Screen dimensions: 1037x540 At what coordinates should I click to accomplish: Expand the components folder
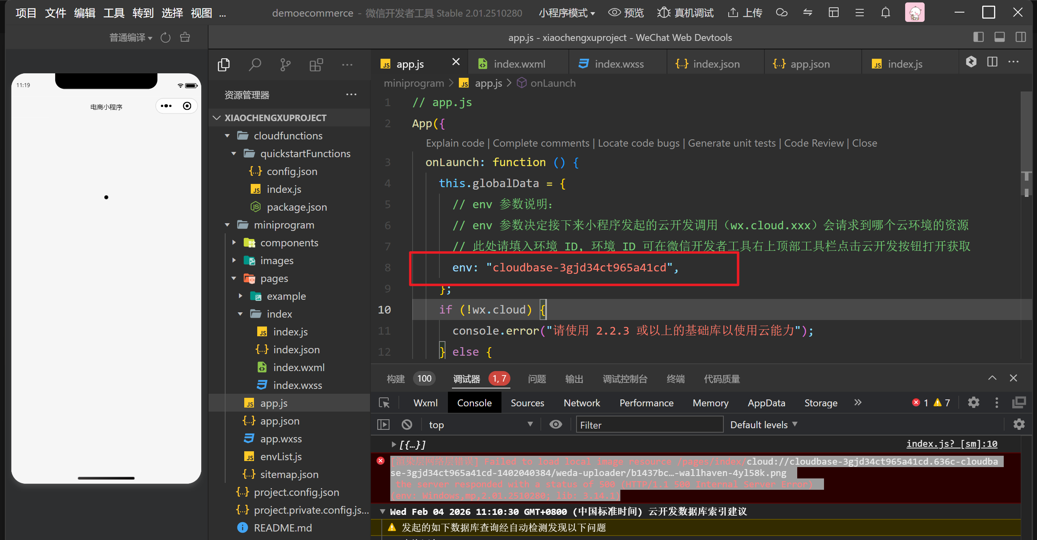click(289, 243)
